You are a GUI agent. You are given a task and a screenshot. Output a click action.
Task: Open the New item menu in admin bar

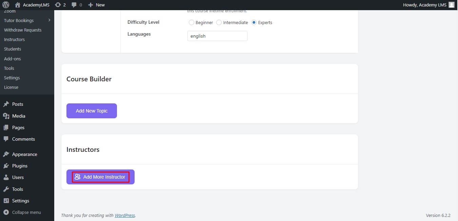96,5
